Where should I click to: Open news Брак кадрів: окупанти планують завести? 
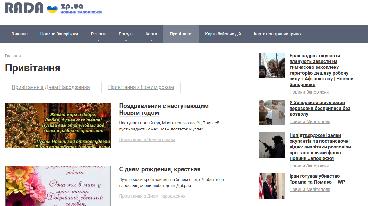(321, 70)
